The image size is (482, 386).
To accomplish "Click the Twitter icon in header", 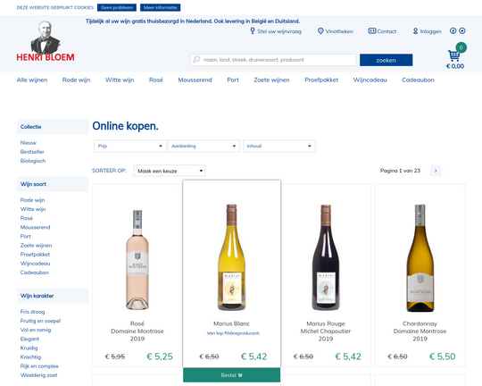I will pos(462,30).
